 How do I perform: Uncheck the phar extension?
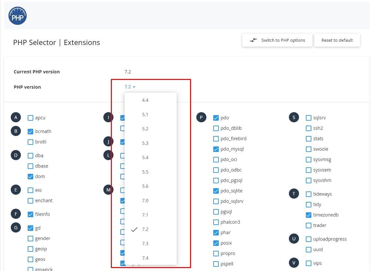pos(216,233)
